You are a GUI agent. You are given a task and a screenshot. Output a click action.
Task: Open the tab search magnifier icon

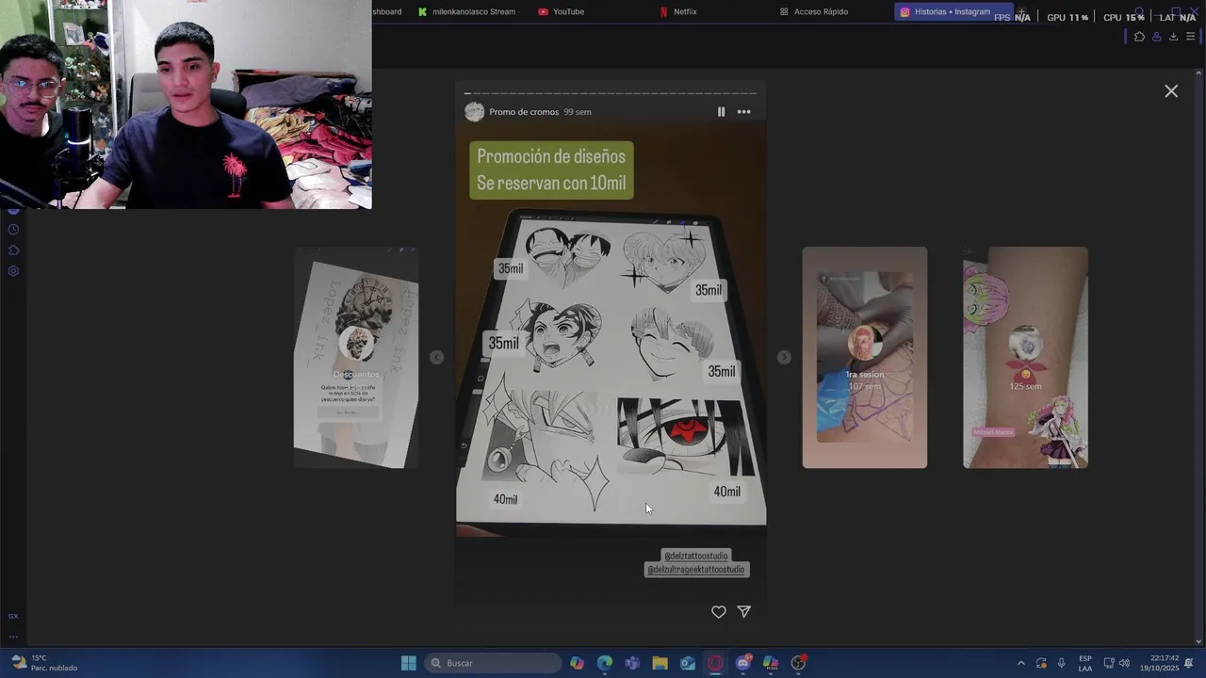click(1138, 11)
